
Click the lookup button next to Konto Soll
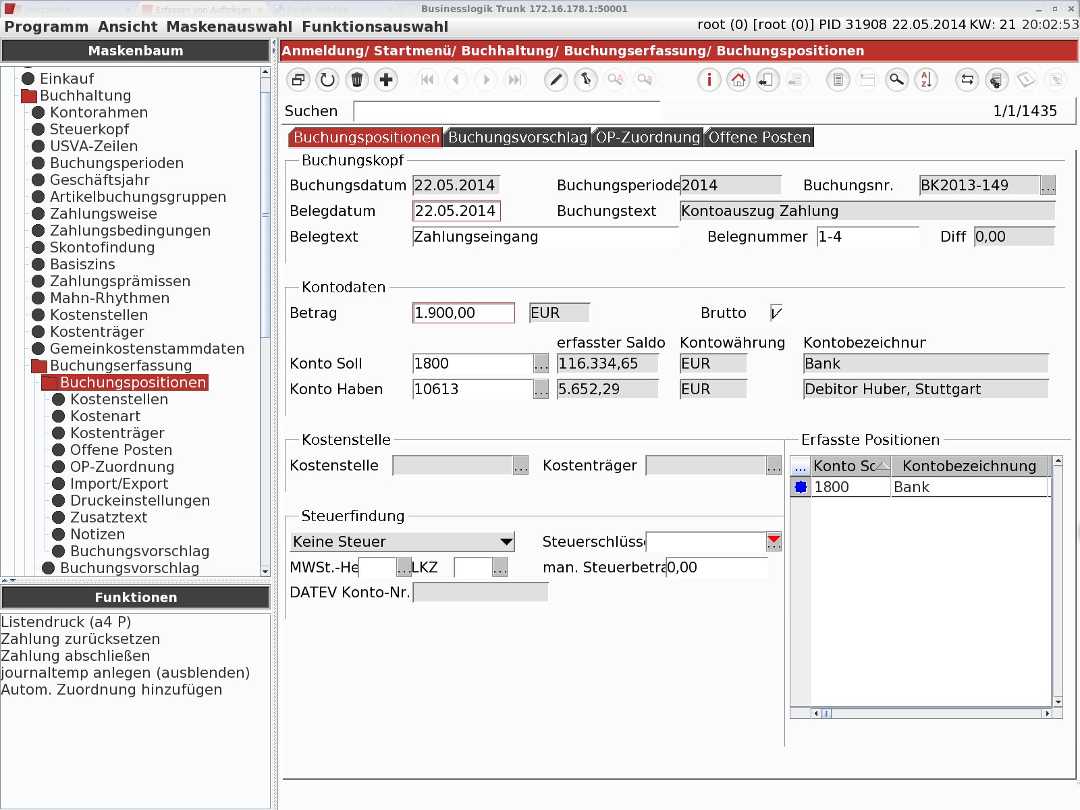[x=541, y=364]
